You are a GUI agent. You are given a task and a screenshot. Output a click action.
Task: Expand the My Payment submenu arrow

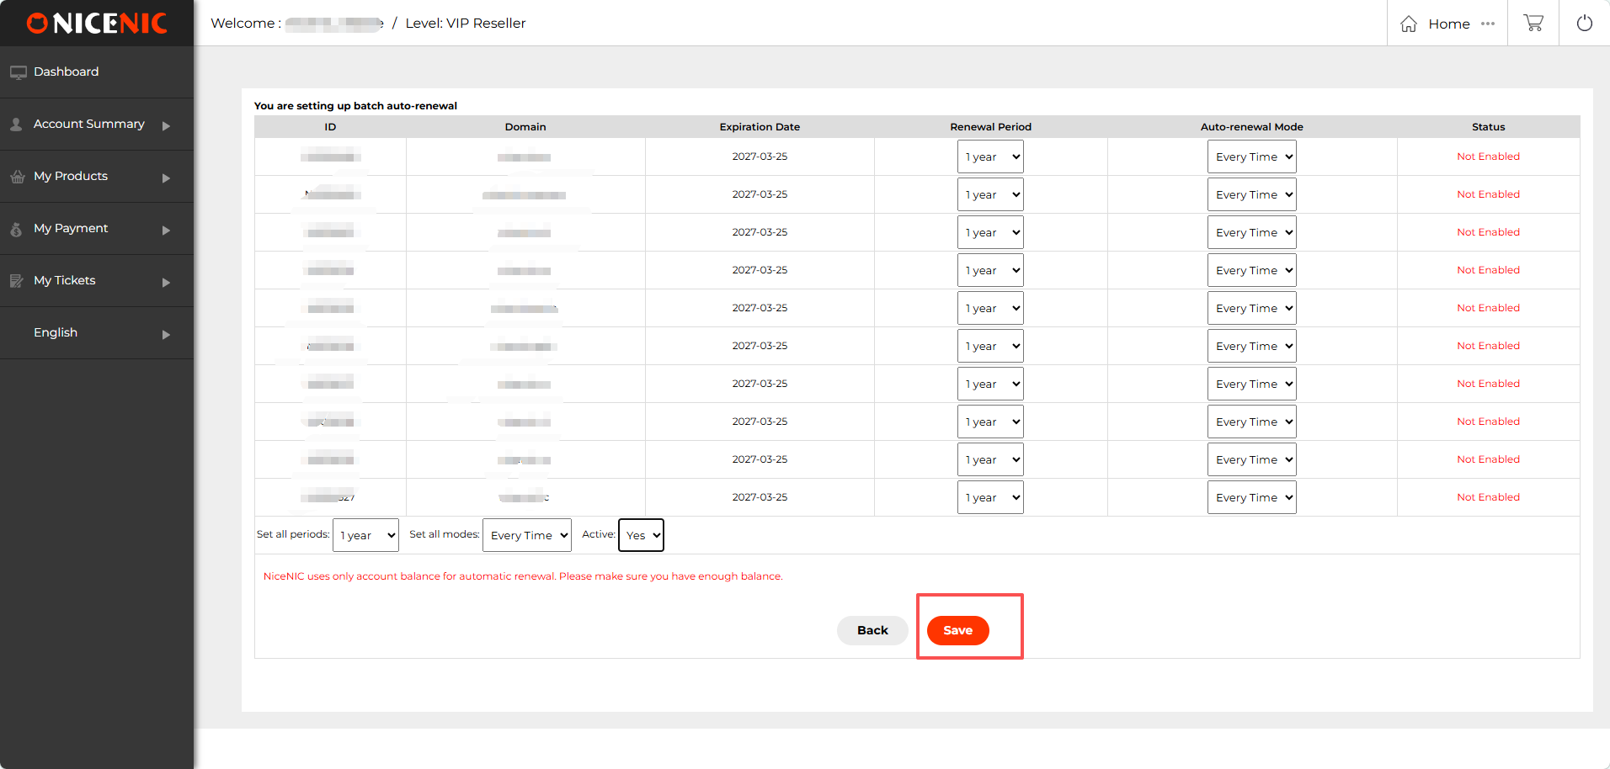coord(166,231)
